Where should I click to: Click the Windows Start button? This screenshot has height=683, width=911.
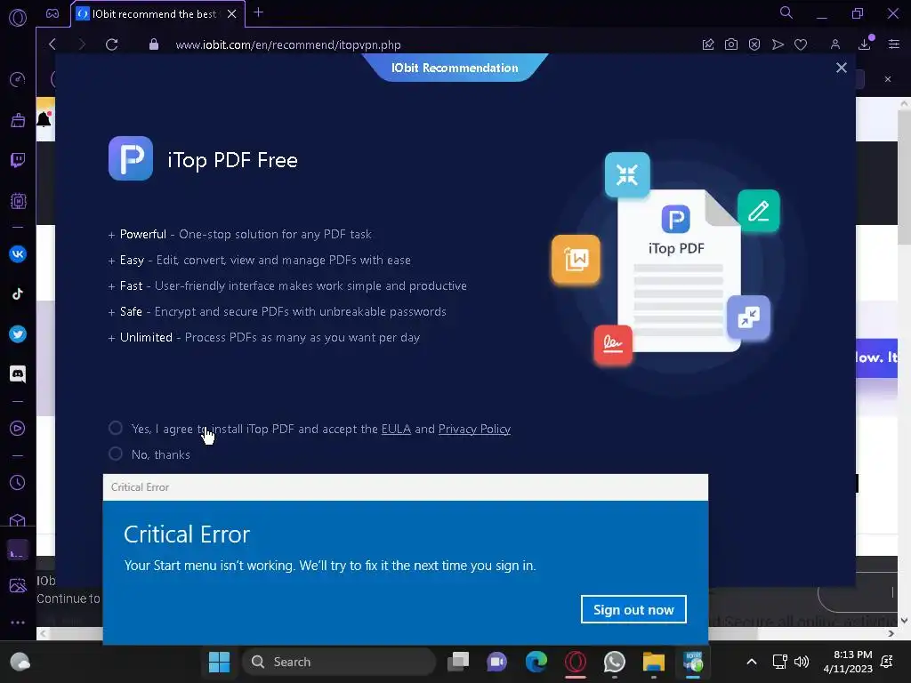(x=219, y=662)
